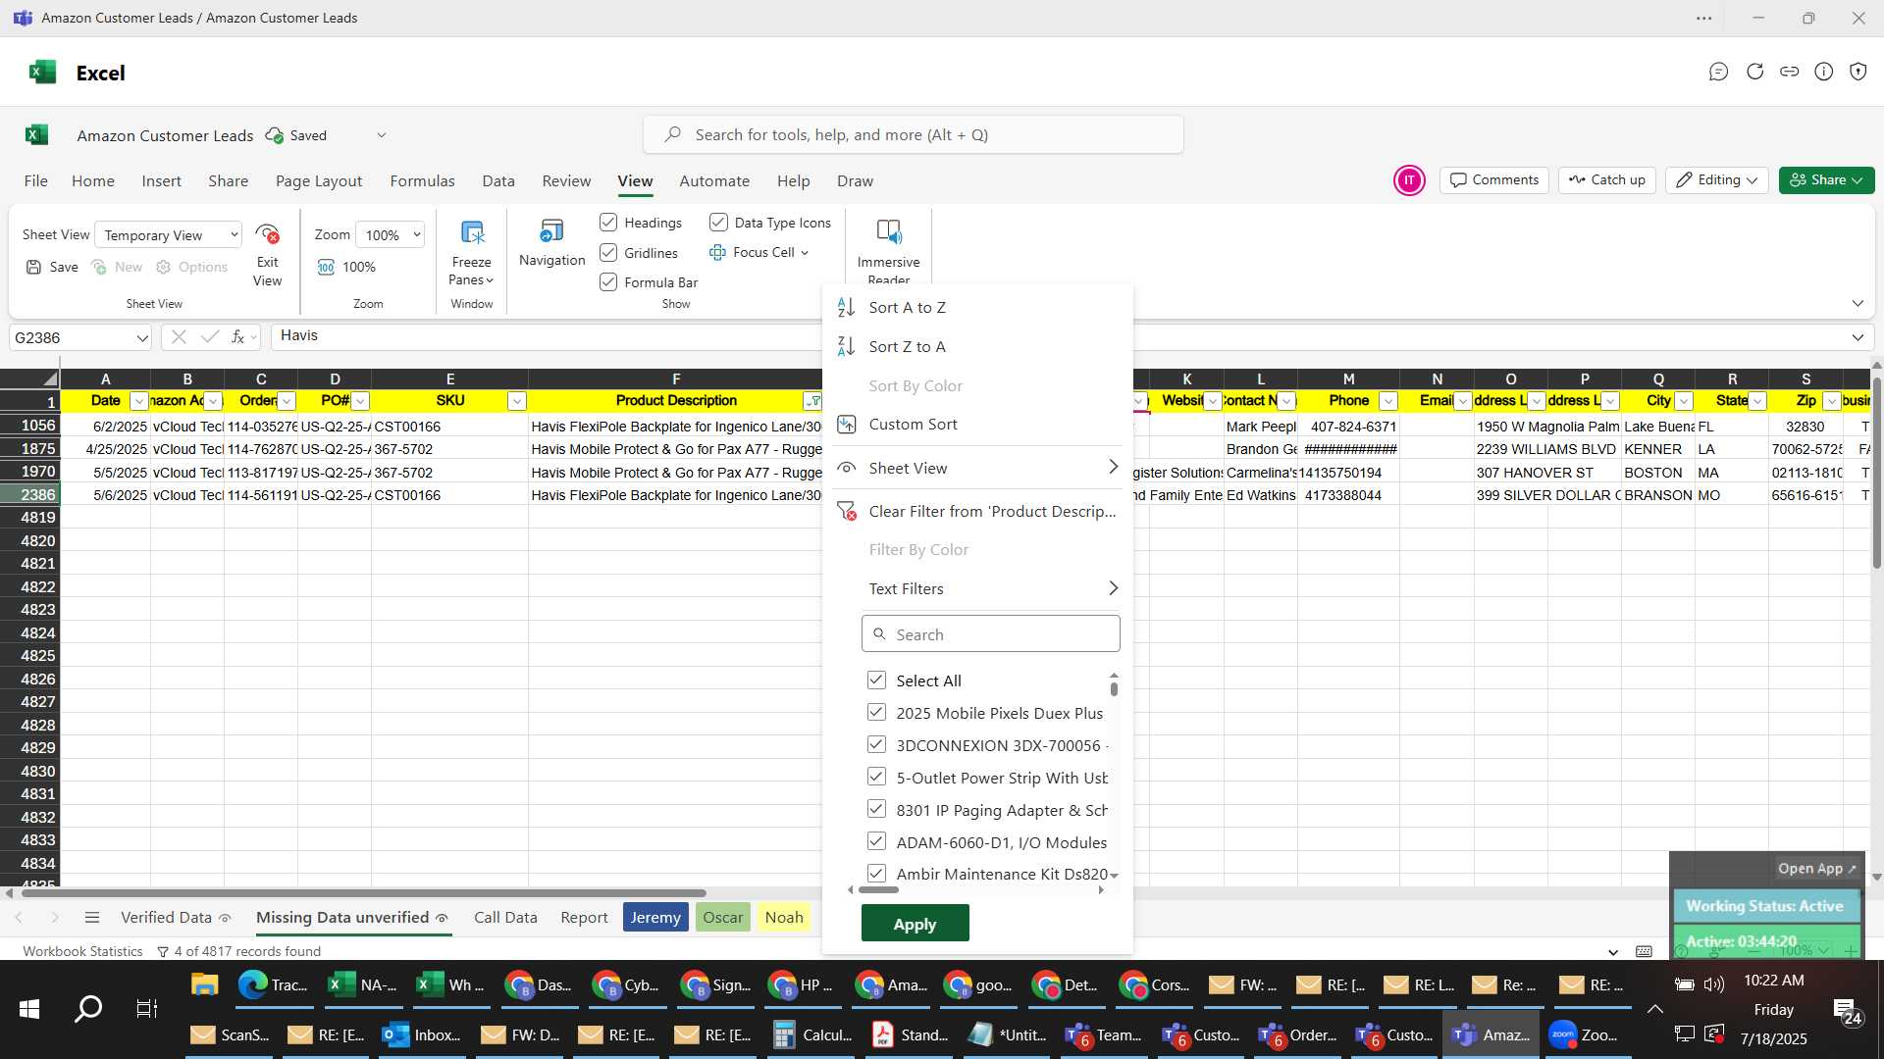Expand Text Filters submenu
The height and width of the screenshot is (1059, 1884).
click(x=1113, y=588)
